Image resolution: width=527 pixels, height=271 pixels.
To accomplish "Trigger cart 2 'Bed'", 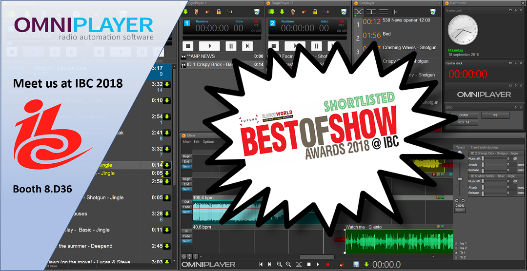I will (397, 38).
